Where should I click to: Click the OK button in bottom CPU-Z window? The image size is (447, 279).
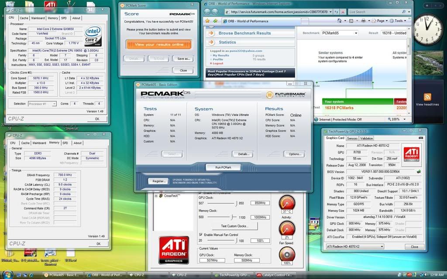click(x=98, y=244)
